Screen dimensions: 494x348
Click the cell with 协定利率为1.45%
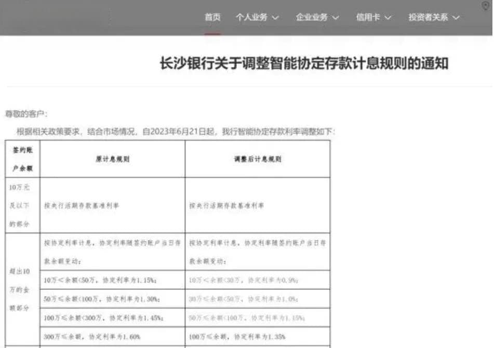tap(113, 318)
